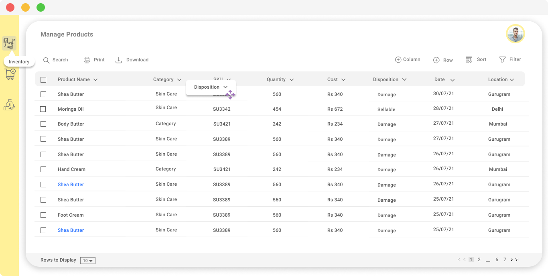Check the select-all checkbox in table header
The width and height of the screenshot is (548, 276).
click(43, 79)
